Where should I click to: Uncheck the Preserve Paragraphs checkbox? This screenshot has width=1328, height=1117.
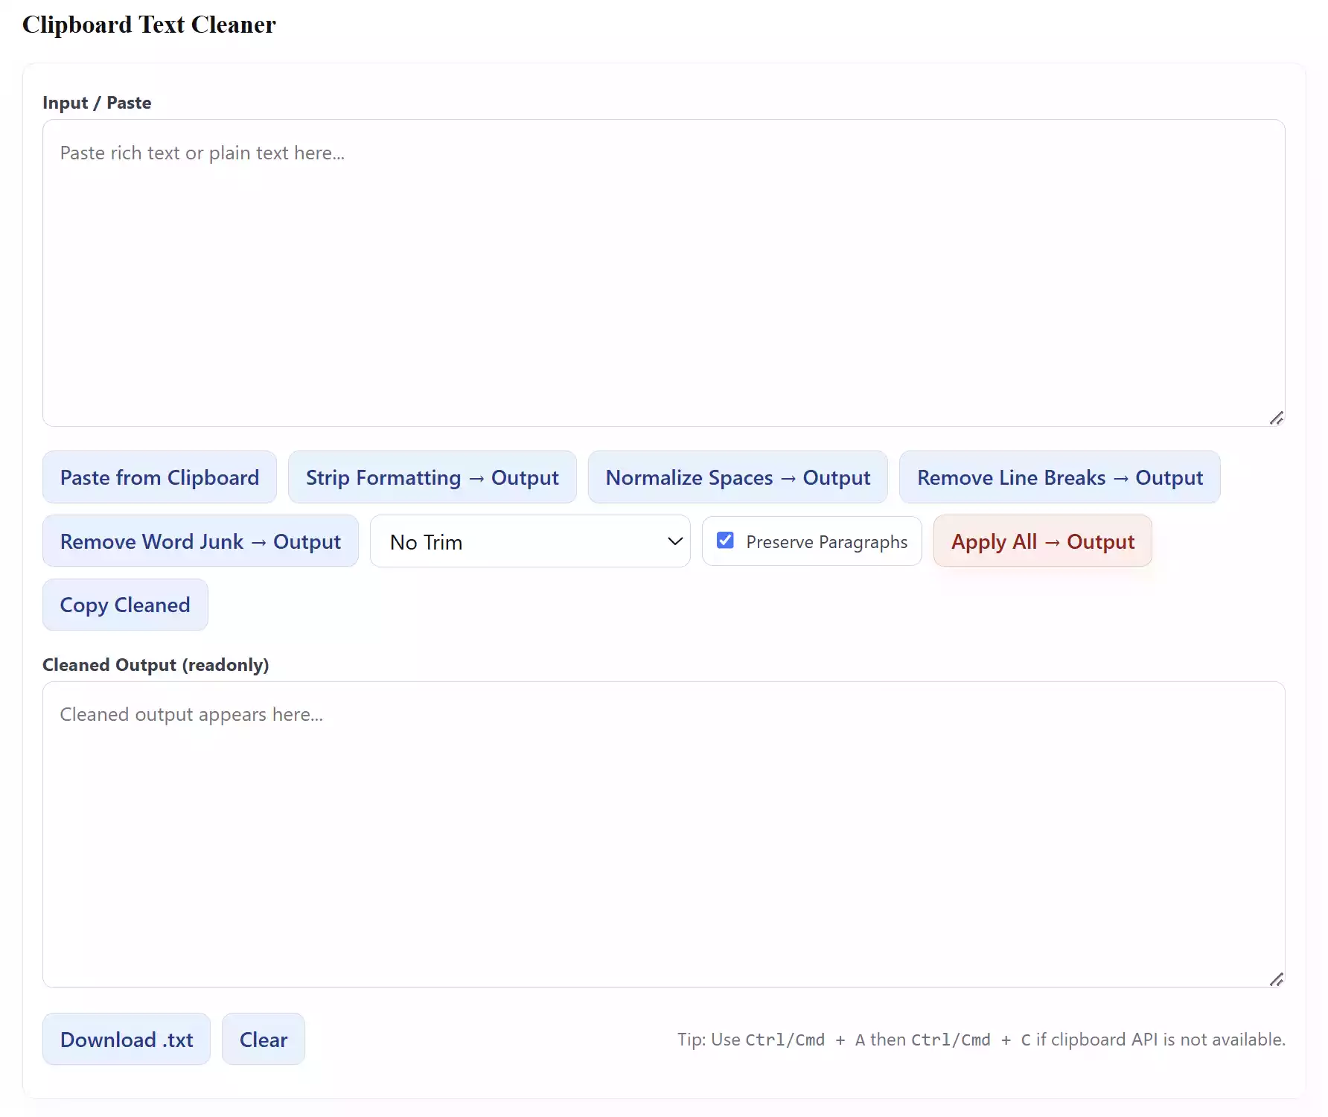tap(725, 541)
